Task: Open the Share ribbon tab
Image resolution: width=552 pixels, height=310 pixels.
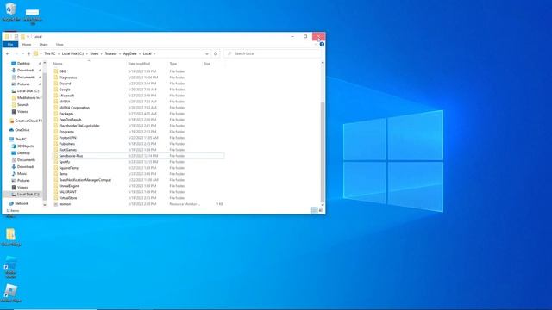Action: point(43,45)
